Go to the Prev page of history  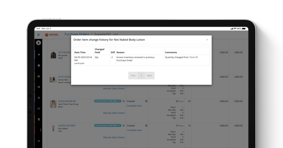[x=133, y=75]
